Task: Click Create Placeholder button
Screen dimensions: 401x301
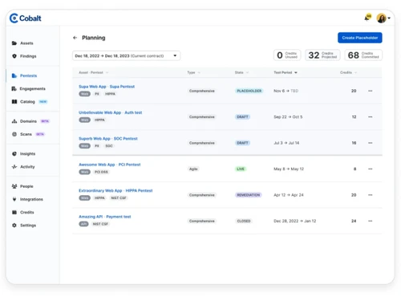Action: click(360, 38)
